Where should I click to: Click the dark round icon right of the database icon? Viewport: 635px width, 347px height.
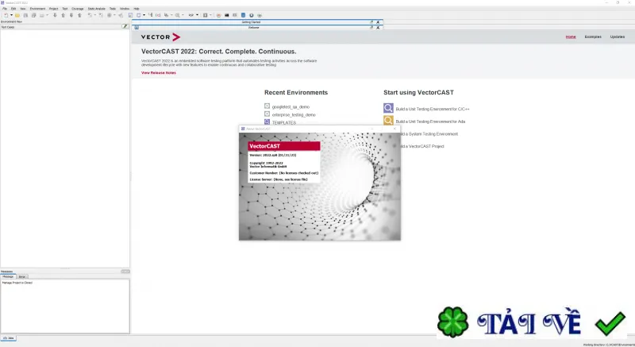click(x=252, y=15)
